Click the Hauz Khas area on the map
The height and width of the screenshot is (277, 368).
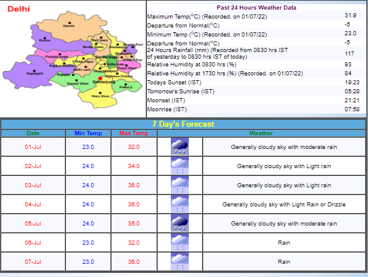(100, 95)
